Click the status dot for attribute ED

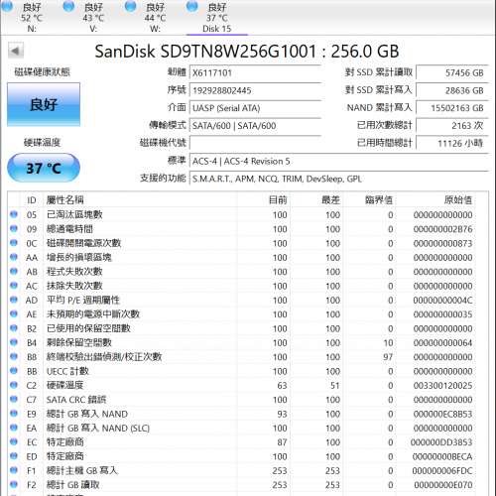(x=14, y=456)
